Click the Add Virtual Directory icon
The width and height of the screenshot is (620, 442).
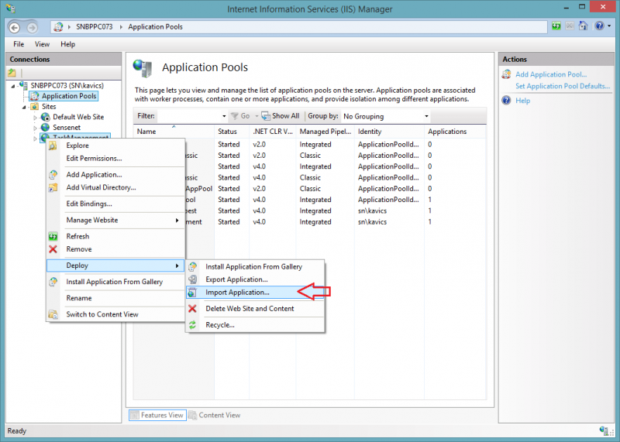tap(53, 187)
